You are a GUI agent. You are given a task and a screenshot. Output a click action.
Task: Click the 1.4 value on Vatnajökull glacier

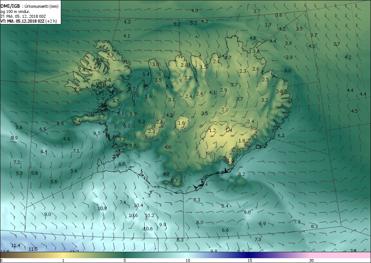229,130
